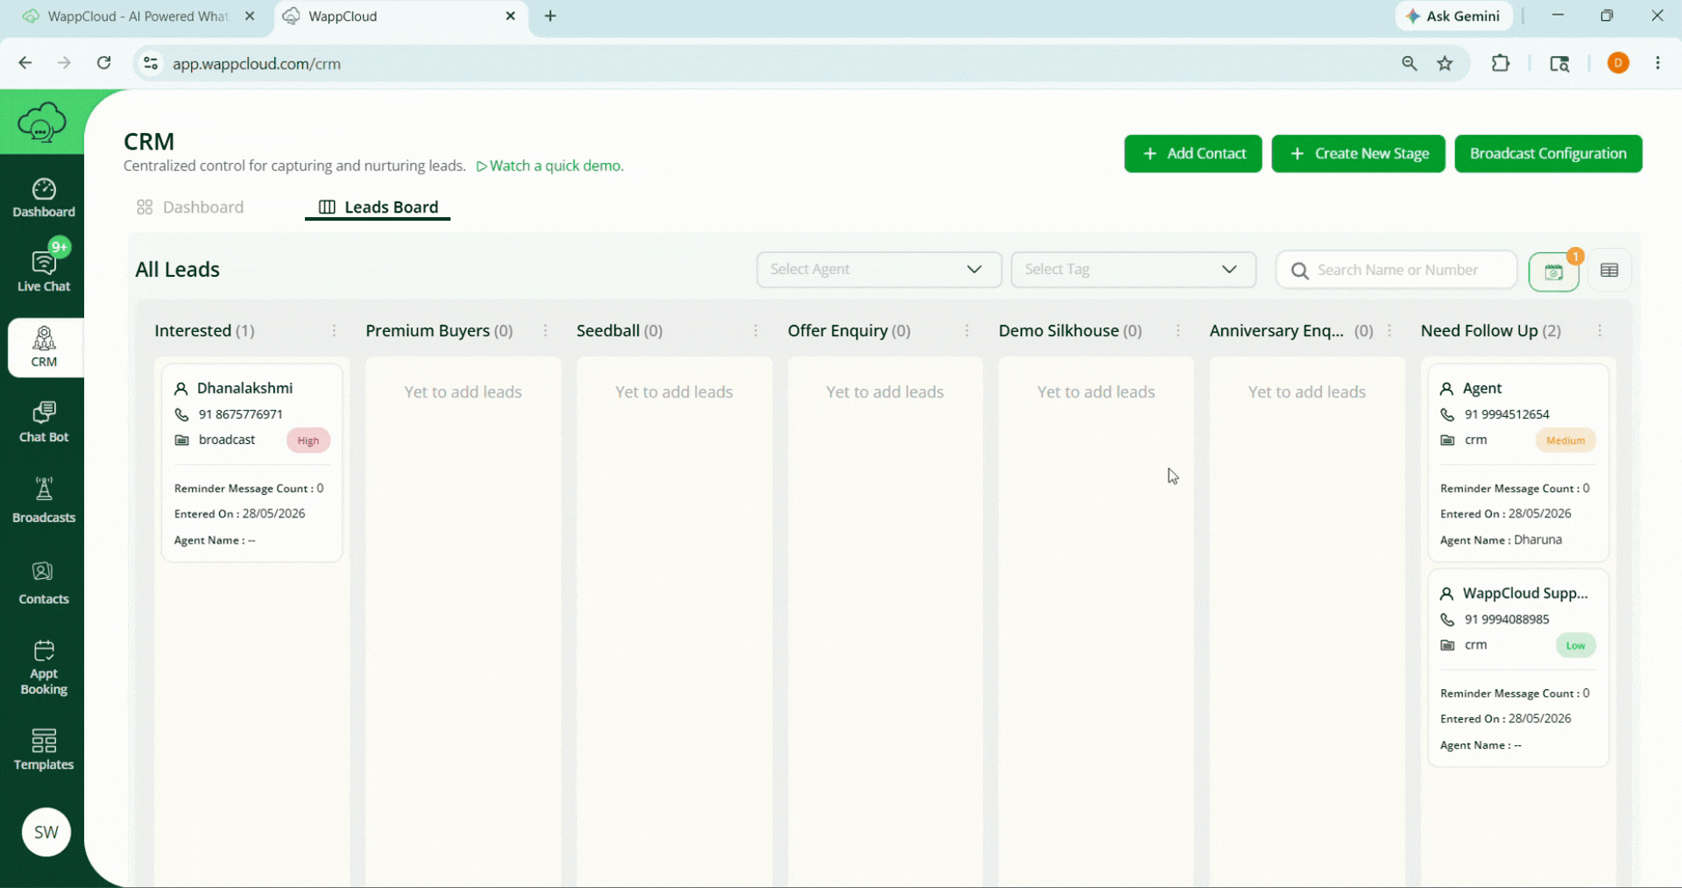1682x888 pixels.
Task: Click the Search Name or Number field
Action: point(1396,270)
